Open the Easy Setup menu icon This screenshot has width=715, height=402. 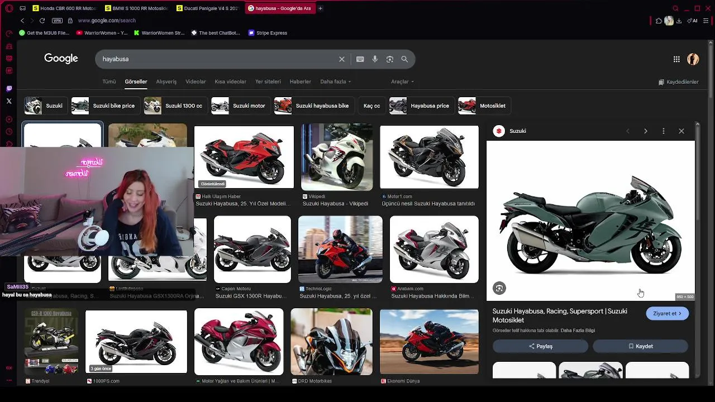tap(706, 21)
